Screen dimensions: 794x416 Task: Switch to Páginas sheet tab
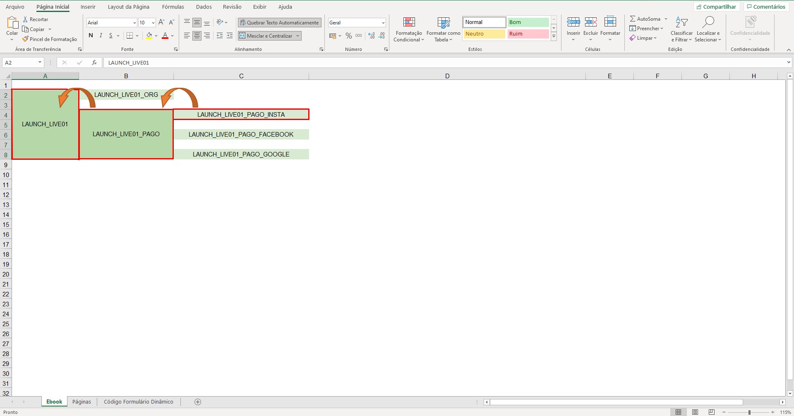click(82, 402)
